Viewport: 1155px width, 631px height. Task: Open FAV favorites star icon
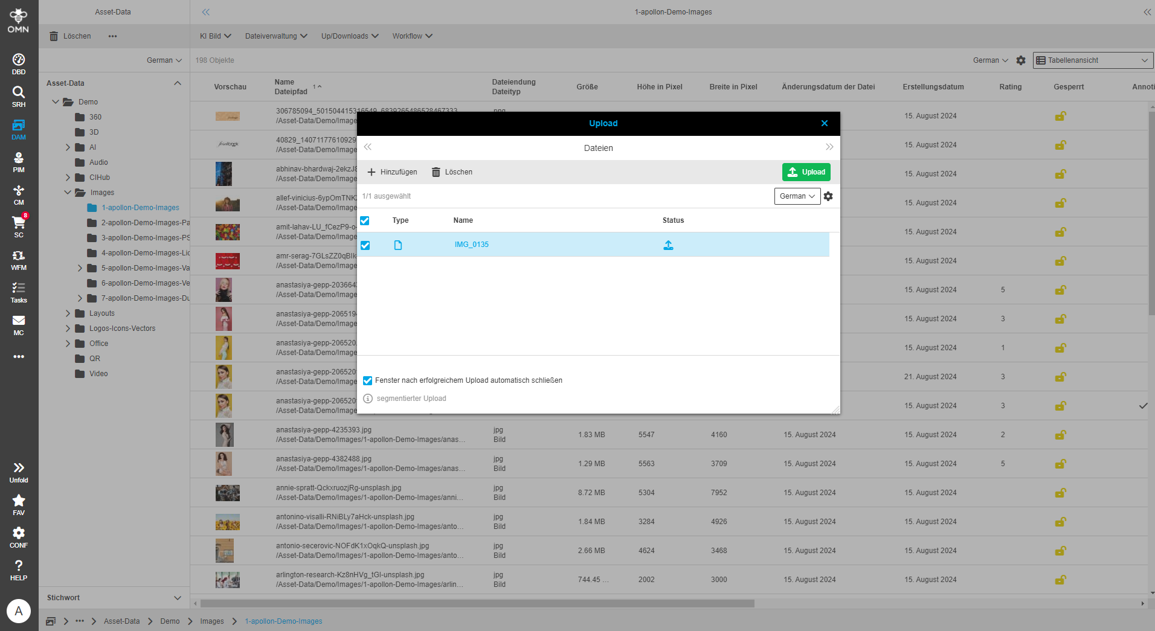19,504
